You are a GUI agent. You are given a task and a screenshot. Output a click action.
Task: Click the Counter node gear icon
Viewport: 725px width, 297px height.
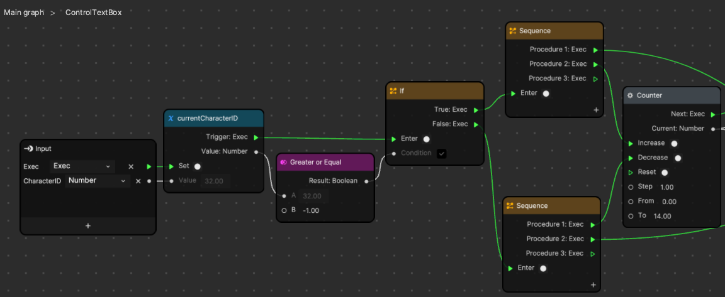630,95
